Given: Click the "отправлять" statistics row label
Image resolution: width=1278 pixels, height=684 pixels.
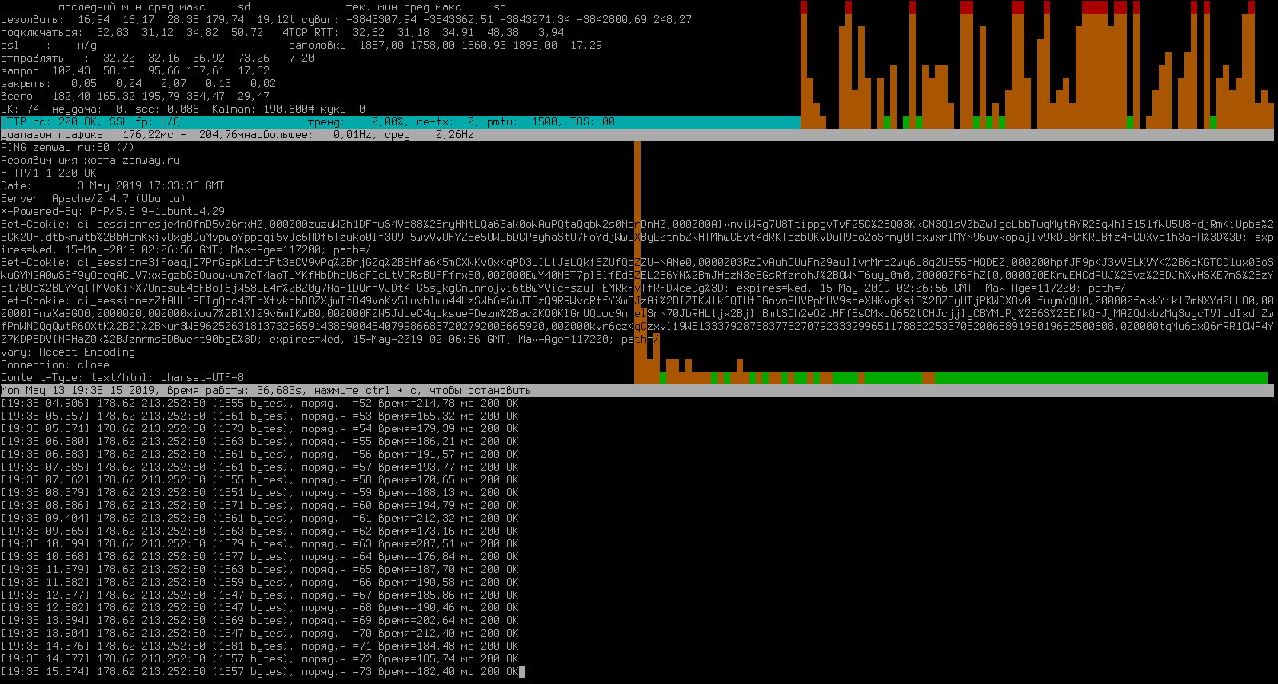Looking at the screenshot, I should pyautogui.click(x=33, y=58).
